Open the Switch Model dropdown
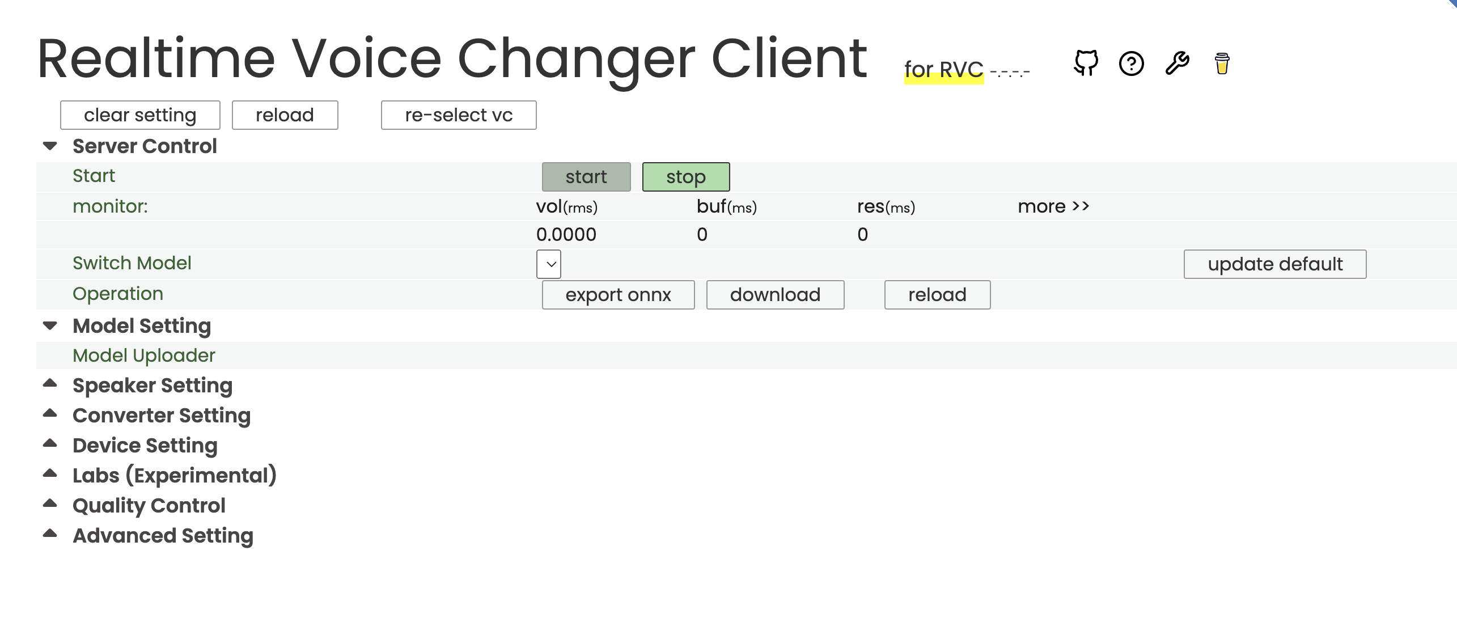 click(548, 264)
